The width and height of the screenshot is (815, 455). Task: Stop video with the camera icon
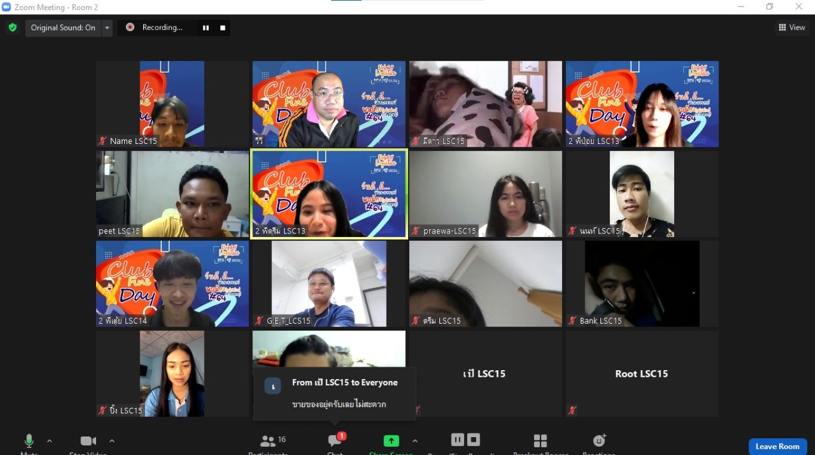point(88,442)
